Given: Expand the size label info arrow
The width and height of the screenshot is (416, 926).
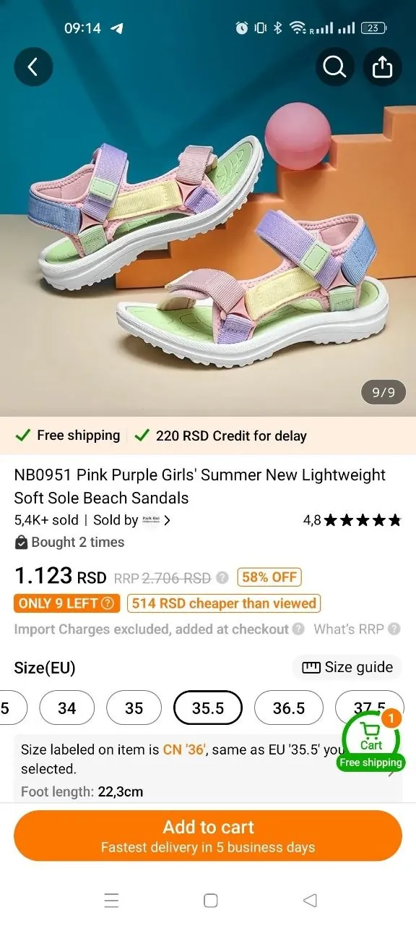Looking at the screenshot, I should click(392, 771).
